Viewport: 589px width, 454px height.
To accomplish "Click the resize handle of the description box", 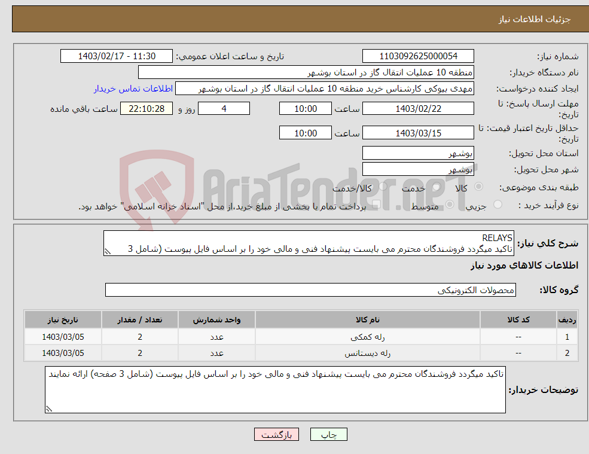I will pos(108,252).
